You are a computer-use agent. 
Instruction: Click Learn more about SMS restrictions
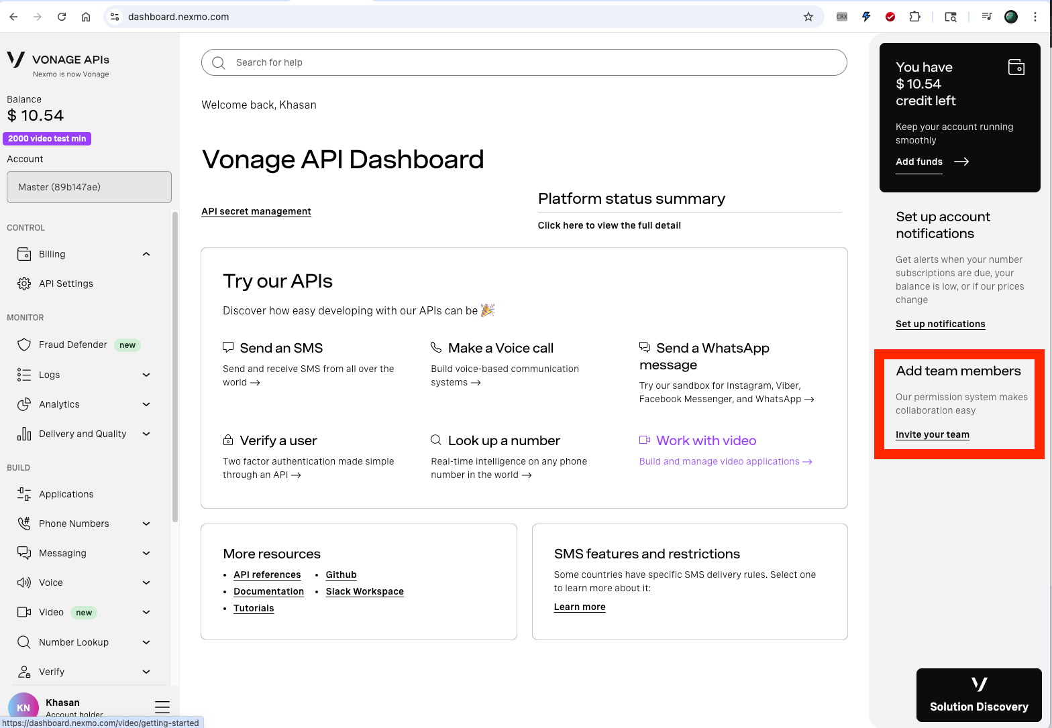coord(580,607)
